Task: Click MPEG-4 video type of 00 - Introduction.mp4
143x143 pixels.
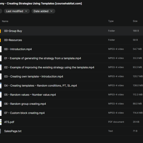Action: 116,49
